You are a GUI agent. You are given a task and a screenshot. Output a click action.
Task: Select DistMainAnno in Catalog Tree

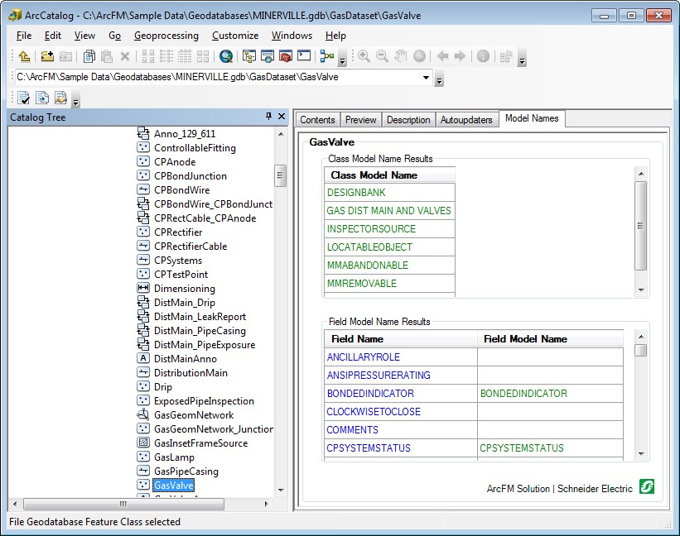click(186, 358)
